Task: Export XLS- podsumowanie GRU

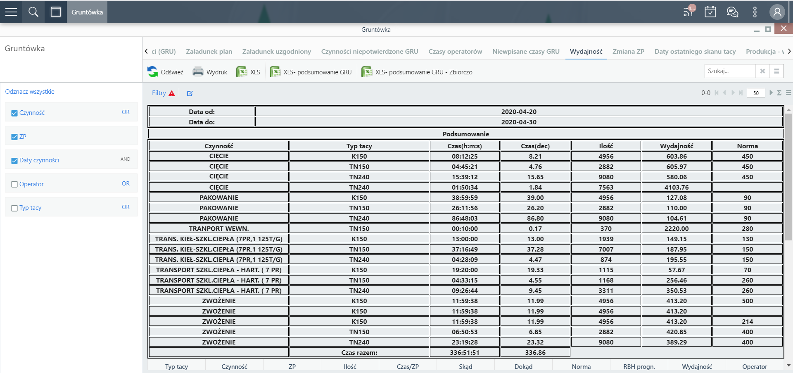Action: coord(311,72)
